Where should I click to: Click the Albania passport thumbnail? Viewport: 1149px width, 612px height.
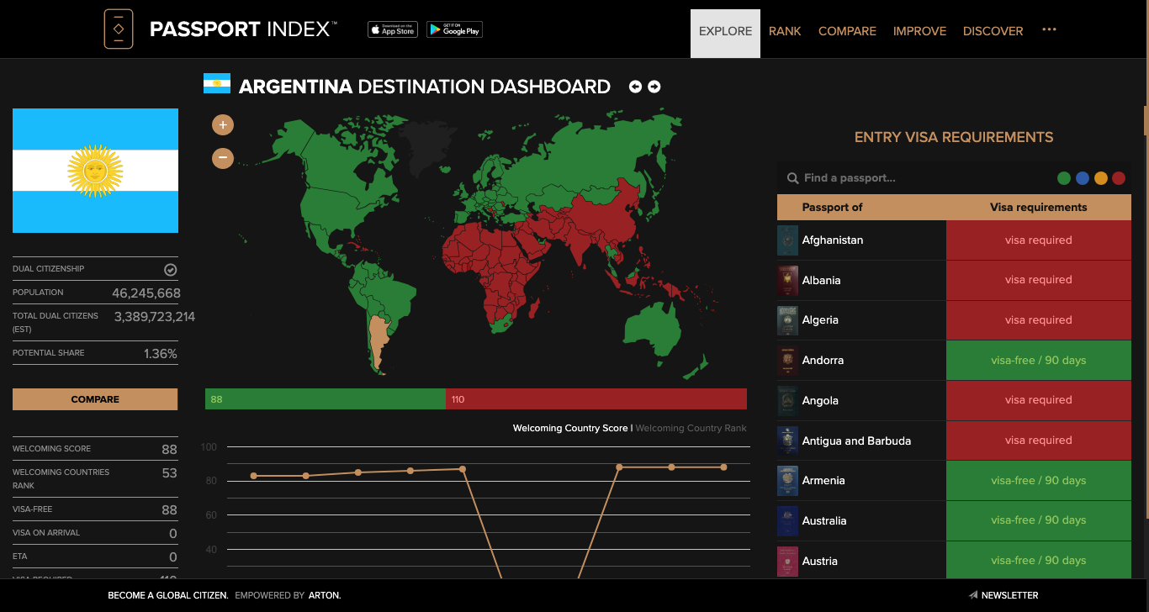click(x=787, y=281)
